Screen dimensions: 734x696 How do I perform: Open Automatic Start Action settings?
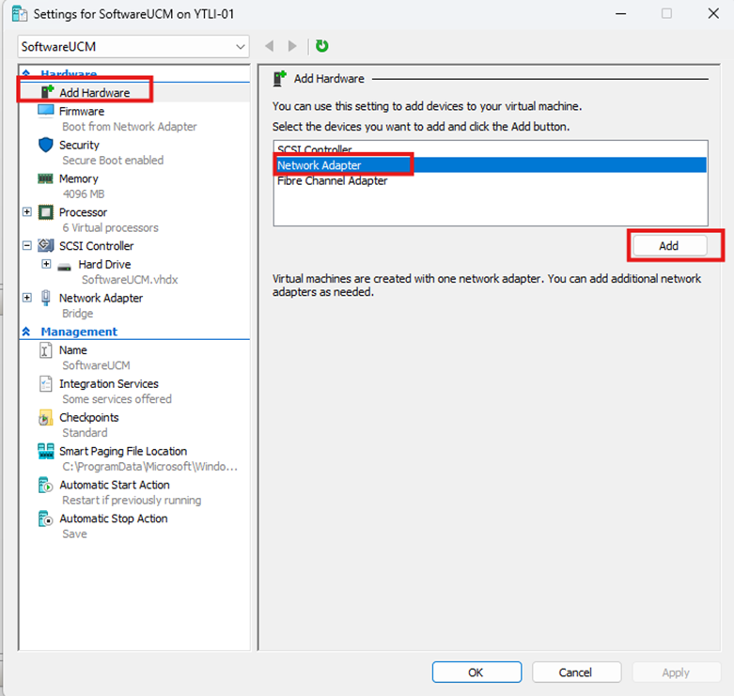pos(115,485)
